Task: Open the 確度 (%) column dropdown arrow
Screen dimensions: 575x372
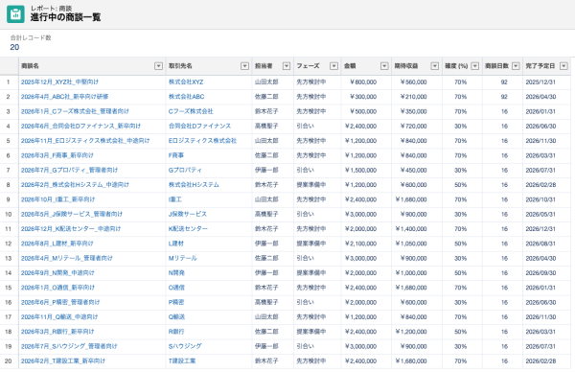Action: [x=475, y=66]
